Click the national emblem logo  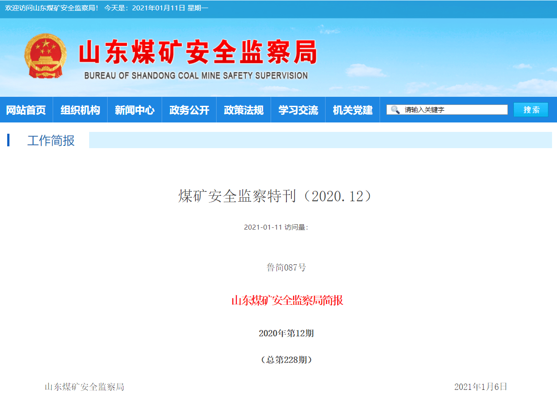click(45, 56)
